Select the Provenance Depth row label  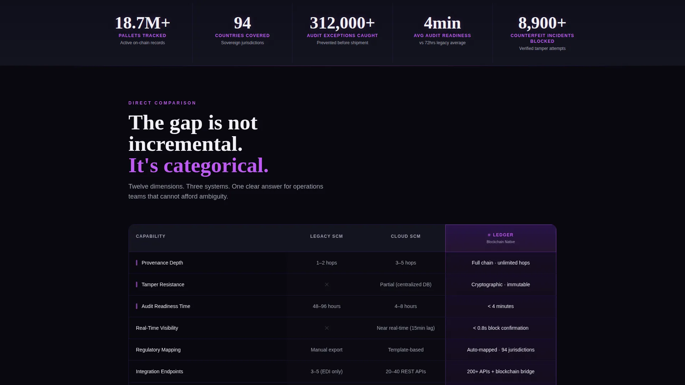click(x=162, y=263)
